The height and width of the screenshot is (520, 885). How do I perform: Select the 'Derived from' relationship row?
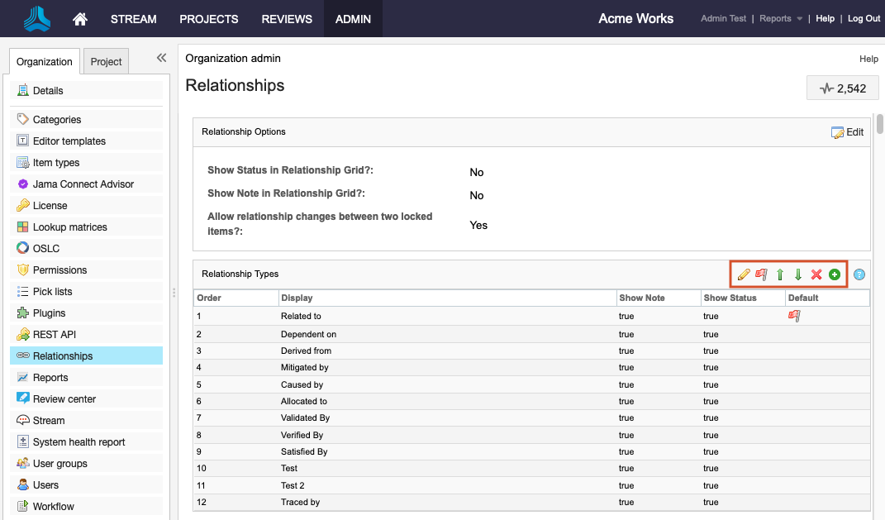tap(306, 351)
